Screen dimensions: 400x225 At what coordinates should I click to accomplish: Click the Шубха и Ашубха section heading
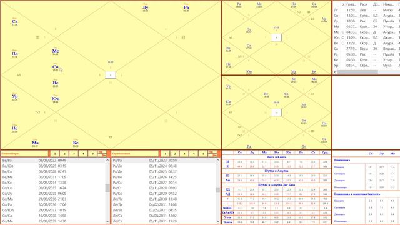[276, 171]
